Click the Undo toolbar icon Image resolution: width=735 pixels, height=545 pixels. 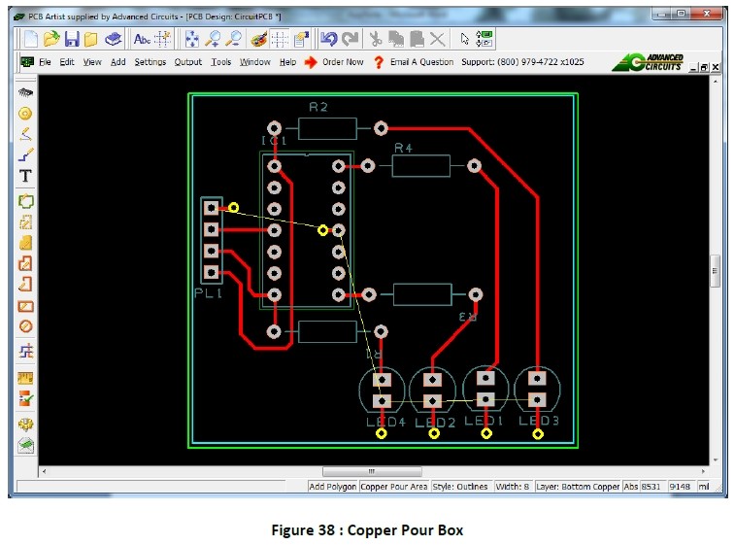(328, 39)
